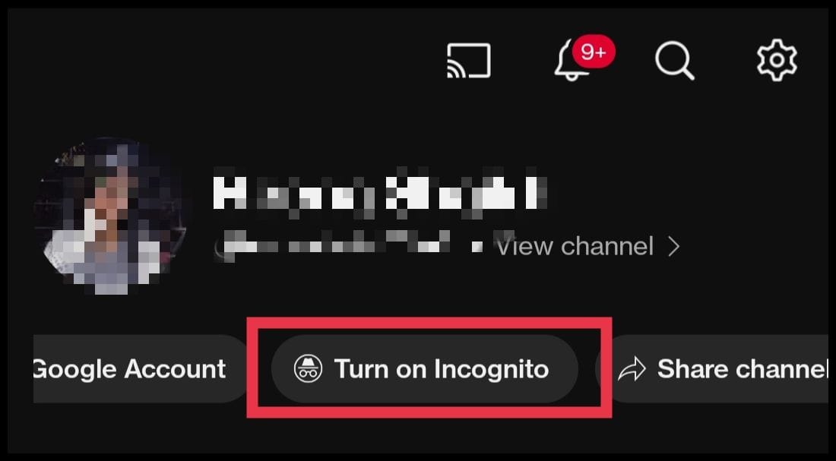Tap the Cast to device icon
836x461 pixels.
pos(468,60)
